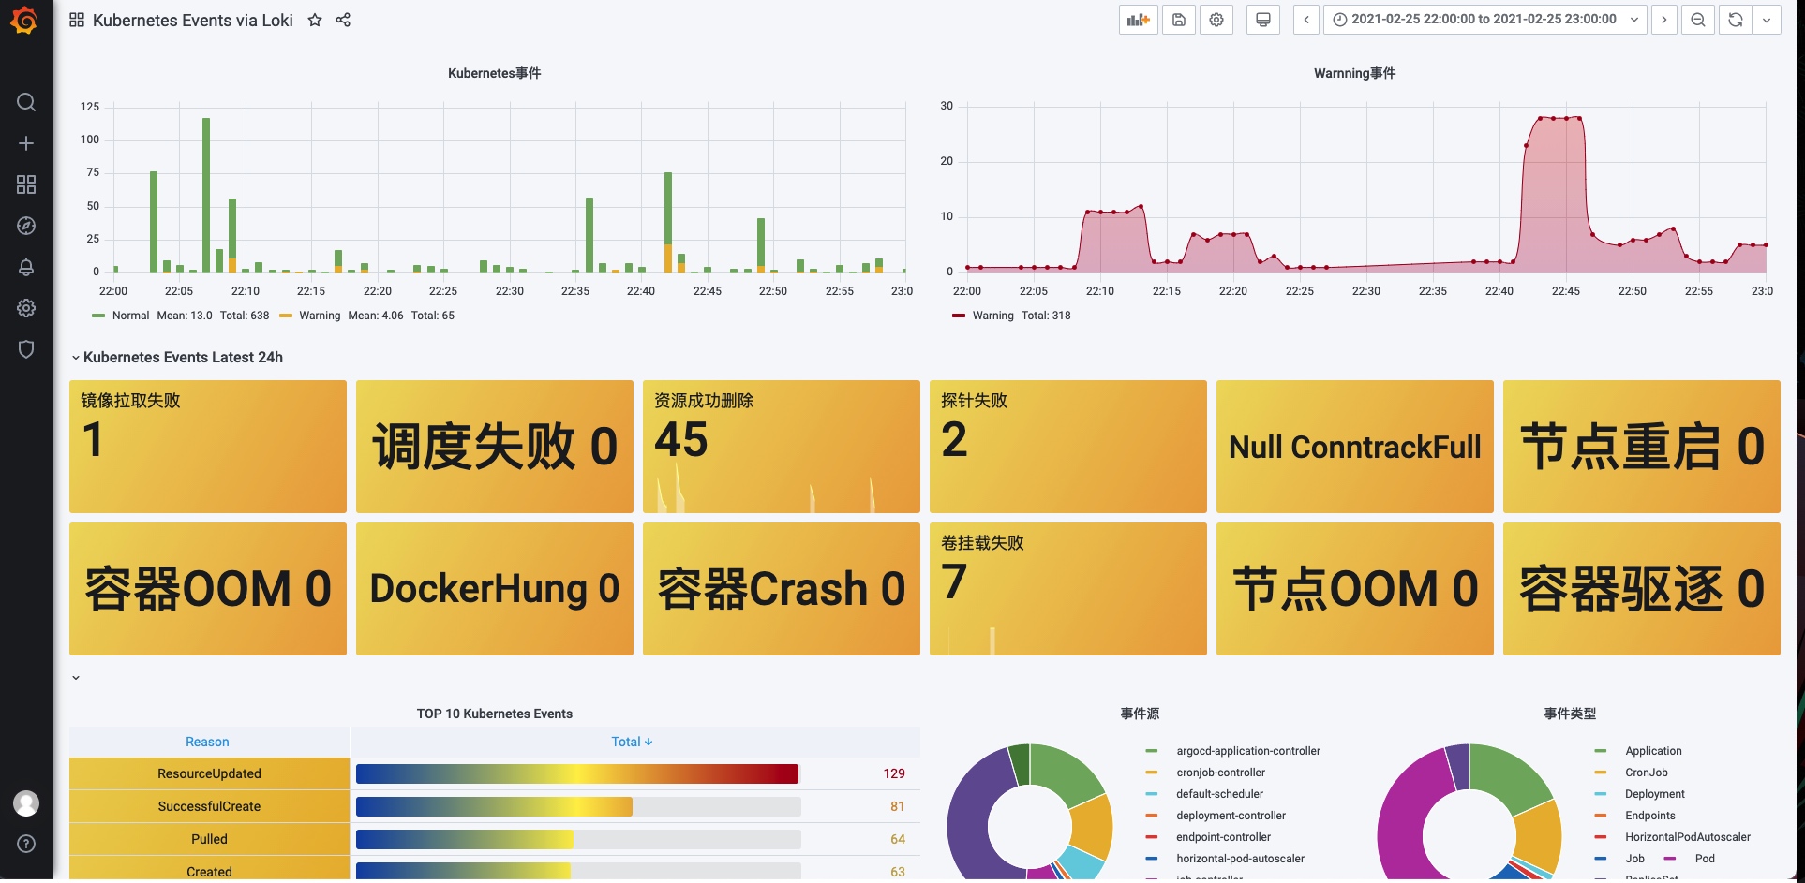Click the user avatar in the sidebar
1805x883 pixels.
[x=26, y=802]
